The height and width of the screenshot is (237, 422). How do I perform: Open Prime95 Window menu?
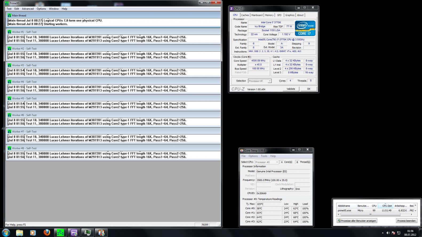click(54, 9)
